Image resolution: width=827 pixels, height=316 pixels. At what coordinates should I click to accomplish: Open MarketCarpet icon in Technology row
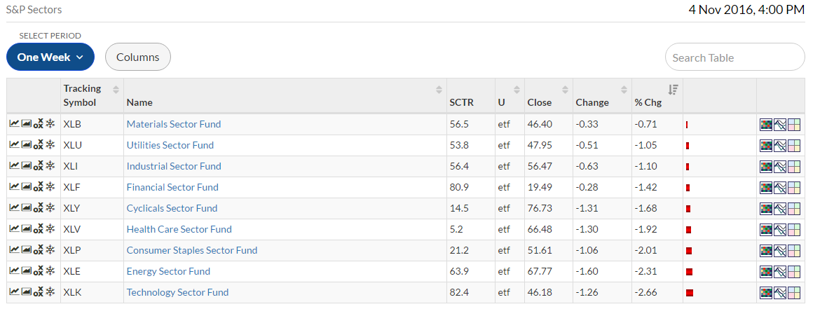(x=766, y=294)
